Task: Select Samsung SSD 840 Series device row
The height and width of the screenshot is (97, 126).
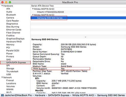Action: (78, 18)
